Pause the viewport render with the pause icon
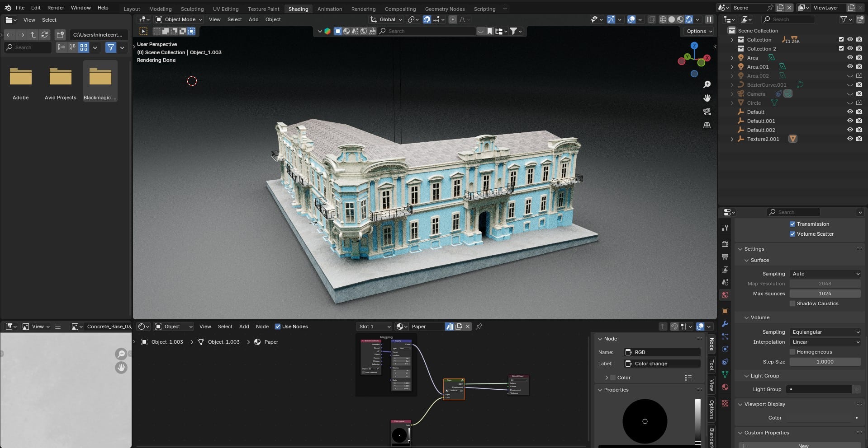The height and width of the screenshot is (448, 868). click(708, 19)
